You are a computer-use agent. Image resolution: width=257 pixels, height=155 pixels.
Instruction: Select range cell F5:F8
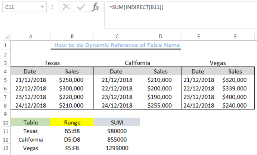point(72,148)
